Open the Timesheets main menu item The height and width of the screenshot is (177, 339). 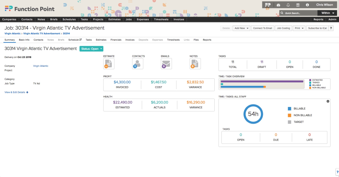pyautogui.click(x=161, y=19)
